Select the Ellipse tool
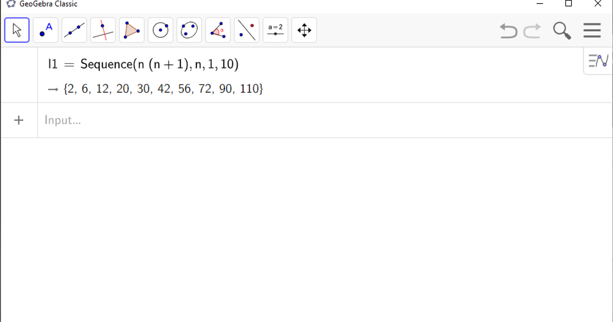This screenshot has height=322, width=613. coord(189,30)
